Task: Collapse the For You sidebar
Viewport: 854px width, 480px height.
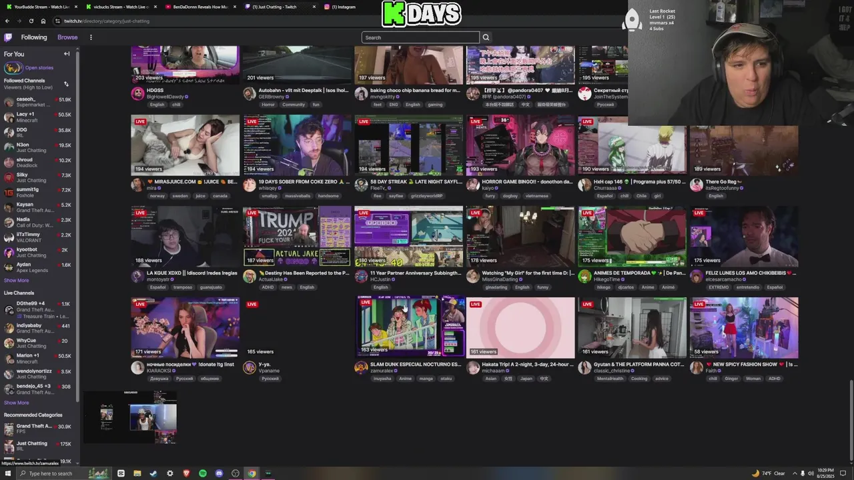Action: click(67, 54)
